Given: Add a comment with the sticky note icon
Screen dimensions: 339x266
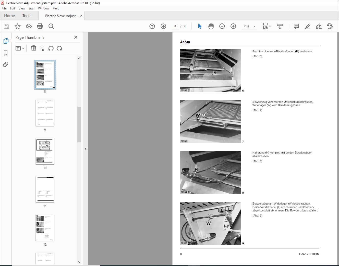Looking at the screenshot, I should pos(296,26).
